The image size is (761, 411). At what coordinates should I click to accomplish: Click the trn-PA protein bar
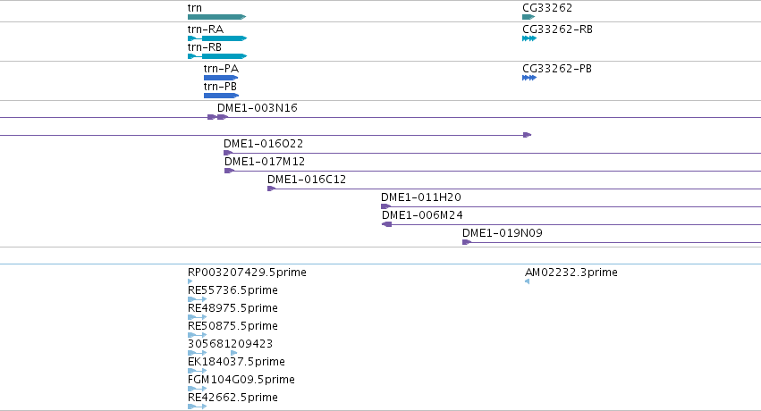click(221, 78)
